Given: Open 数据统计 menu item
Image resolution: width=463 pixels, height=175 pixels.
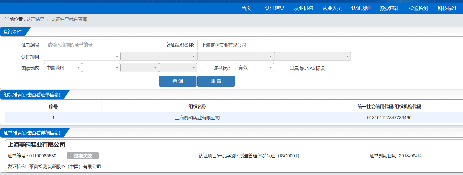Looking at the screenshot, I should pyautogui.click(x=389, y=8).
